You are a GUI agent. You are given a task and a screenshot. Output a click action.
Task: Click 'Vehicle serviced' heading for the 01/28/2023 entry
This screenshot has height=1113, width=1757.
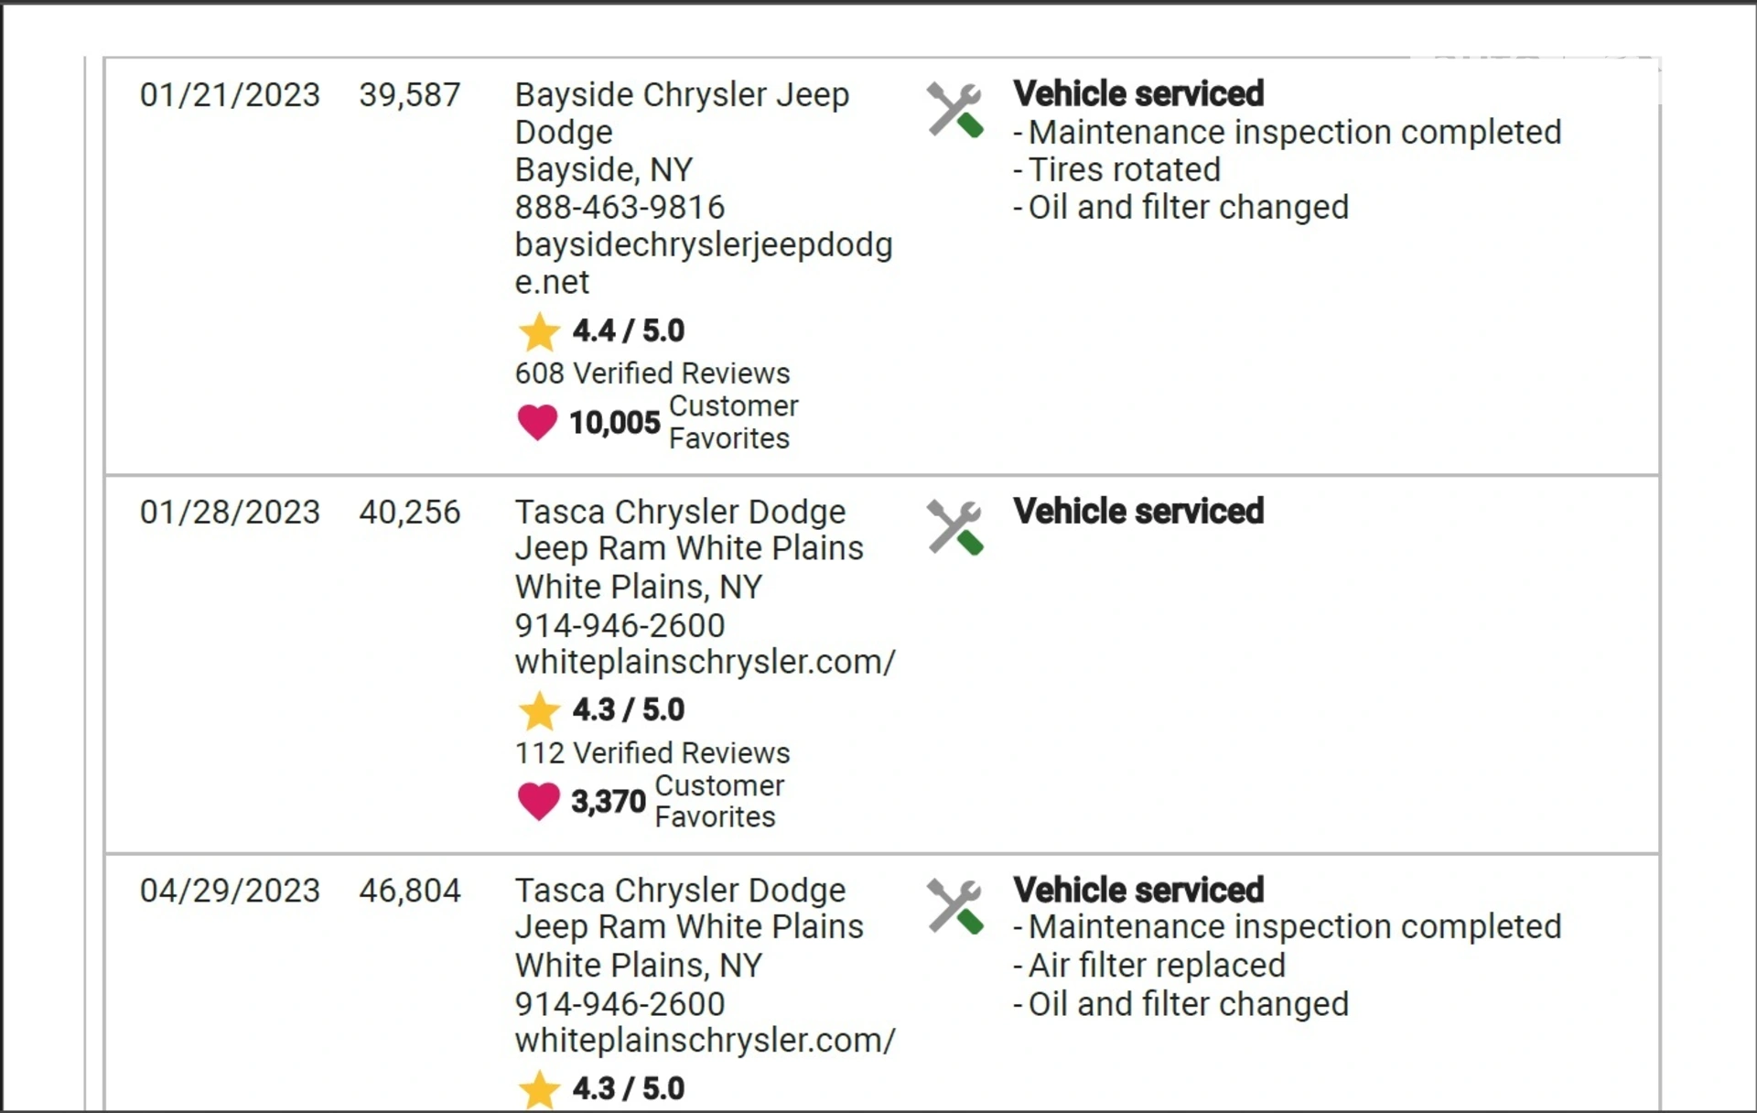point(1138,511)
